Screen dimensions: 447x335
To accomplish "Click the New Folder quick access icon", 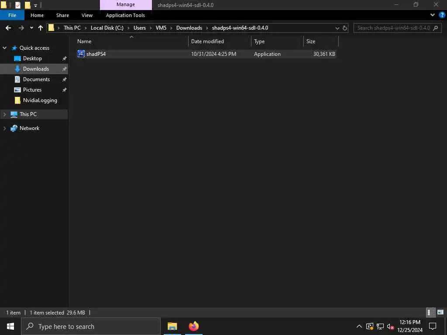I will 28,5.
